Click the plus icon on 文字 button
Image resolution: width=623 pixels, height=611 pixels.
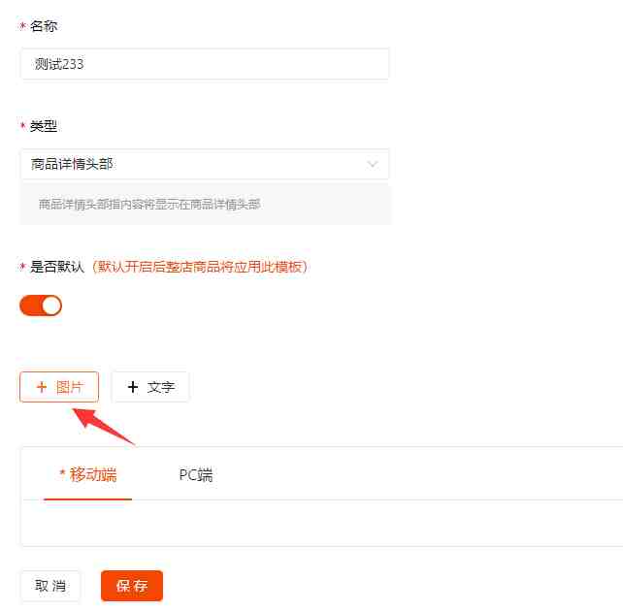[x=133, y=387]
